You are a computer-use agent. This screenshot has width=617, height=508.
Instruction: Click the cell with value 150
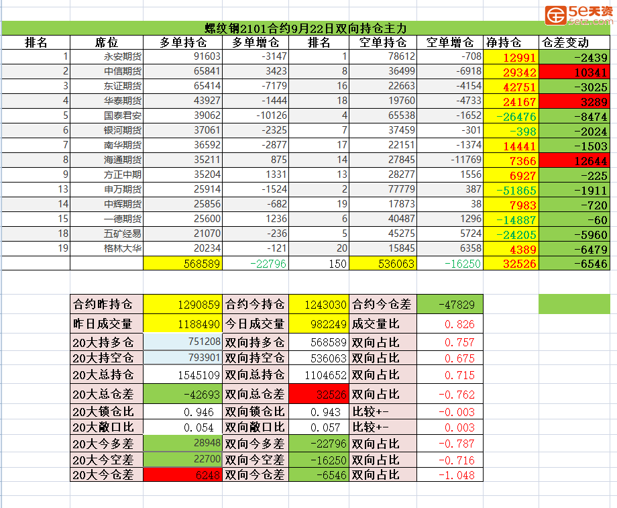coord(319,264)
